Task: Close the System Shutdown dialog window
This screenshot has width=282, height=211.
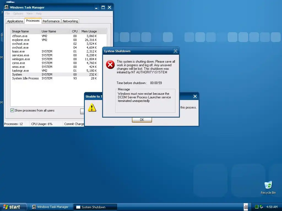Action: (x=175, y=51)
